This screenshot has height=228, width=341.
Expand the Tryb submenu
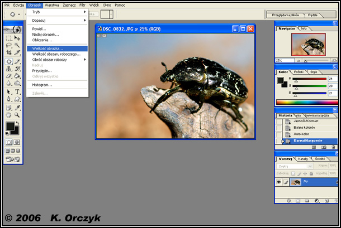click(57, 12)
